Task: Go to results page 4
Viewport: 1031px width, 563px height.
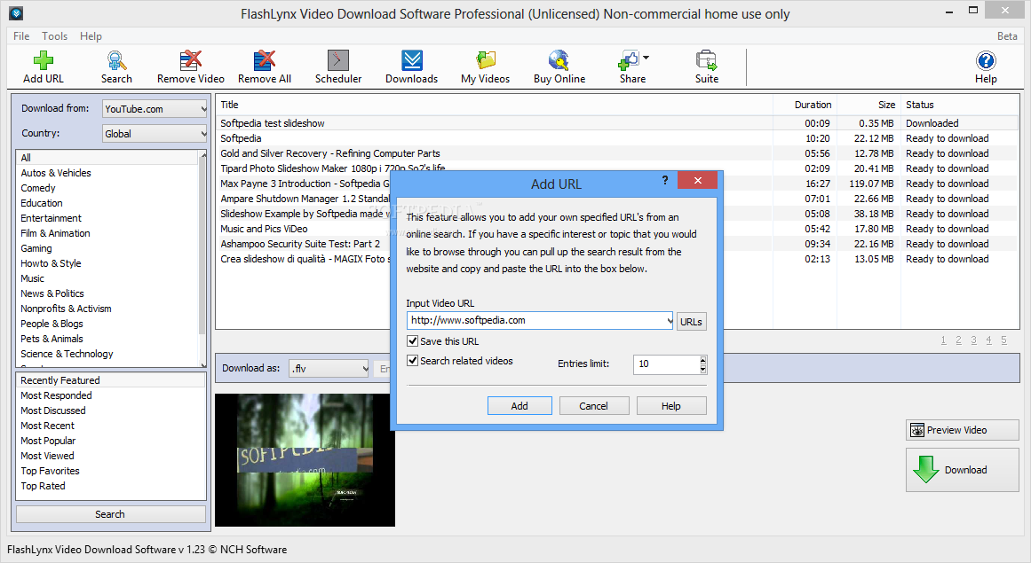Action: pyautogui.click(x=989, y=340)
